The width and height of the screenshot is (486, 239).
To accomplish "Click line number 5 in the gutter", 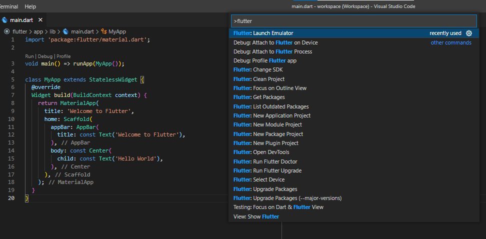I will coord(12,79).
